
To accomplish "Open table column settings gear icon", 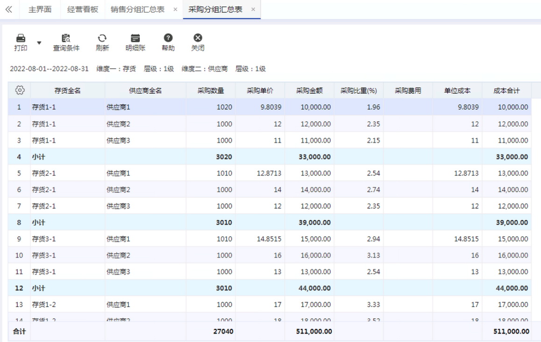I will (x=20, y=91).
